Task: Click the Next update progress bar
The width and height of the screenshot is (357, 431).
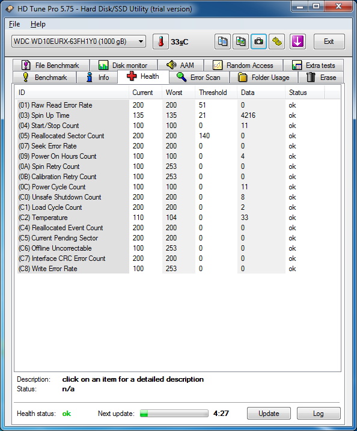Action: (x=174, y=414)
